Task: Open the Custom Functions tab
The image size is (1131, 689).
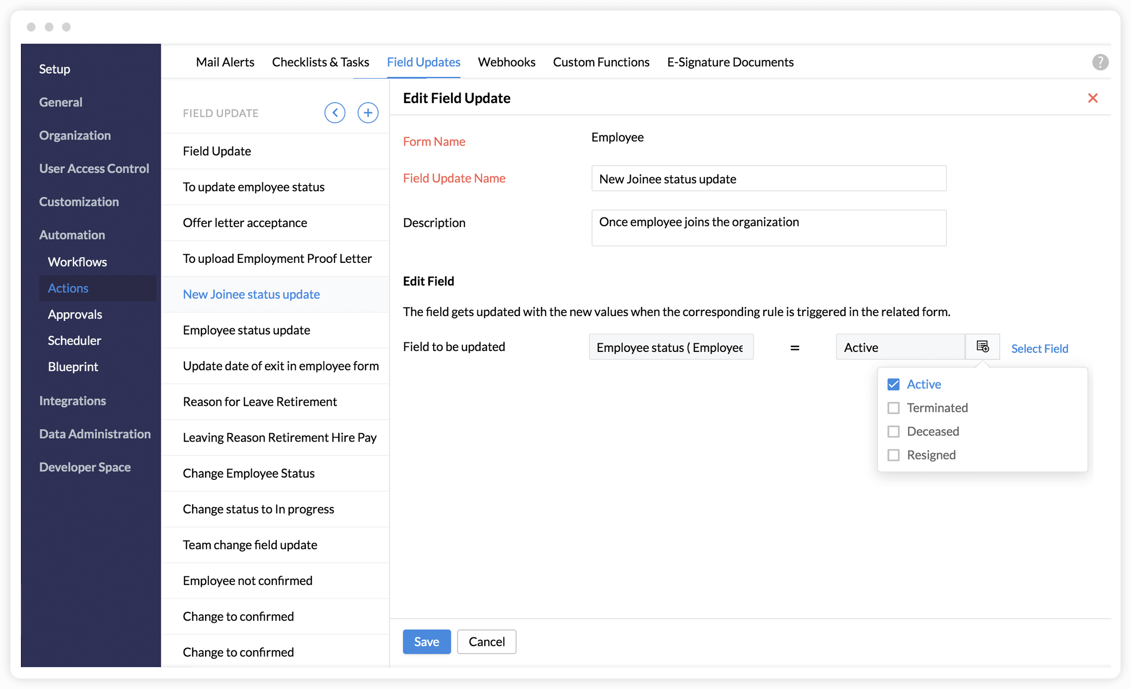Action: click(x=601, y=62)
